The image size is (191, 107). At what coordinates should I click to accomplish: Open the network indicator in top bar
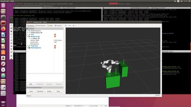[175, 1]
